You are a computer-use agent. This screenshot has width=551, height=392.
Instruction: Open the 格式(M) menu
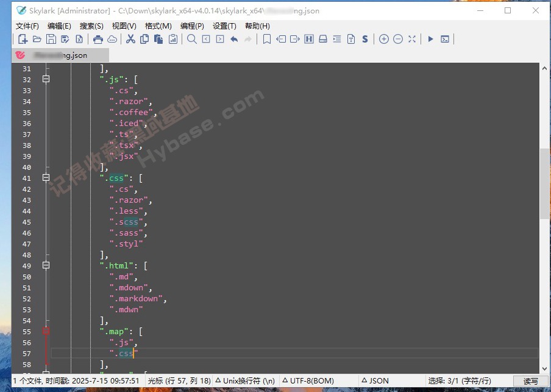coord(158,26)
